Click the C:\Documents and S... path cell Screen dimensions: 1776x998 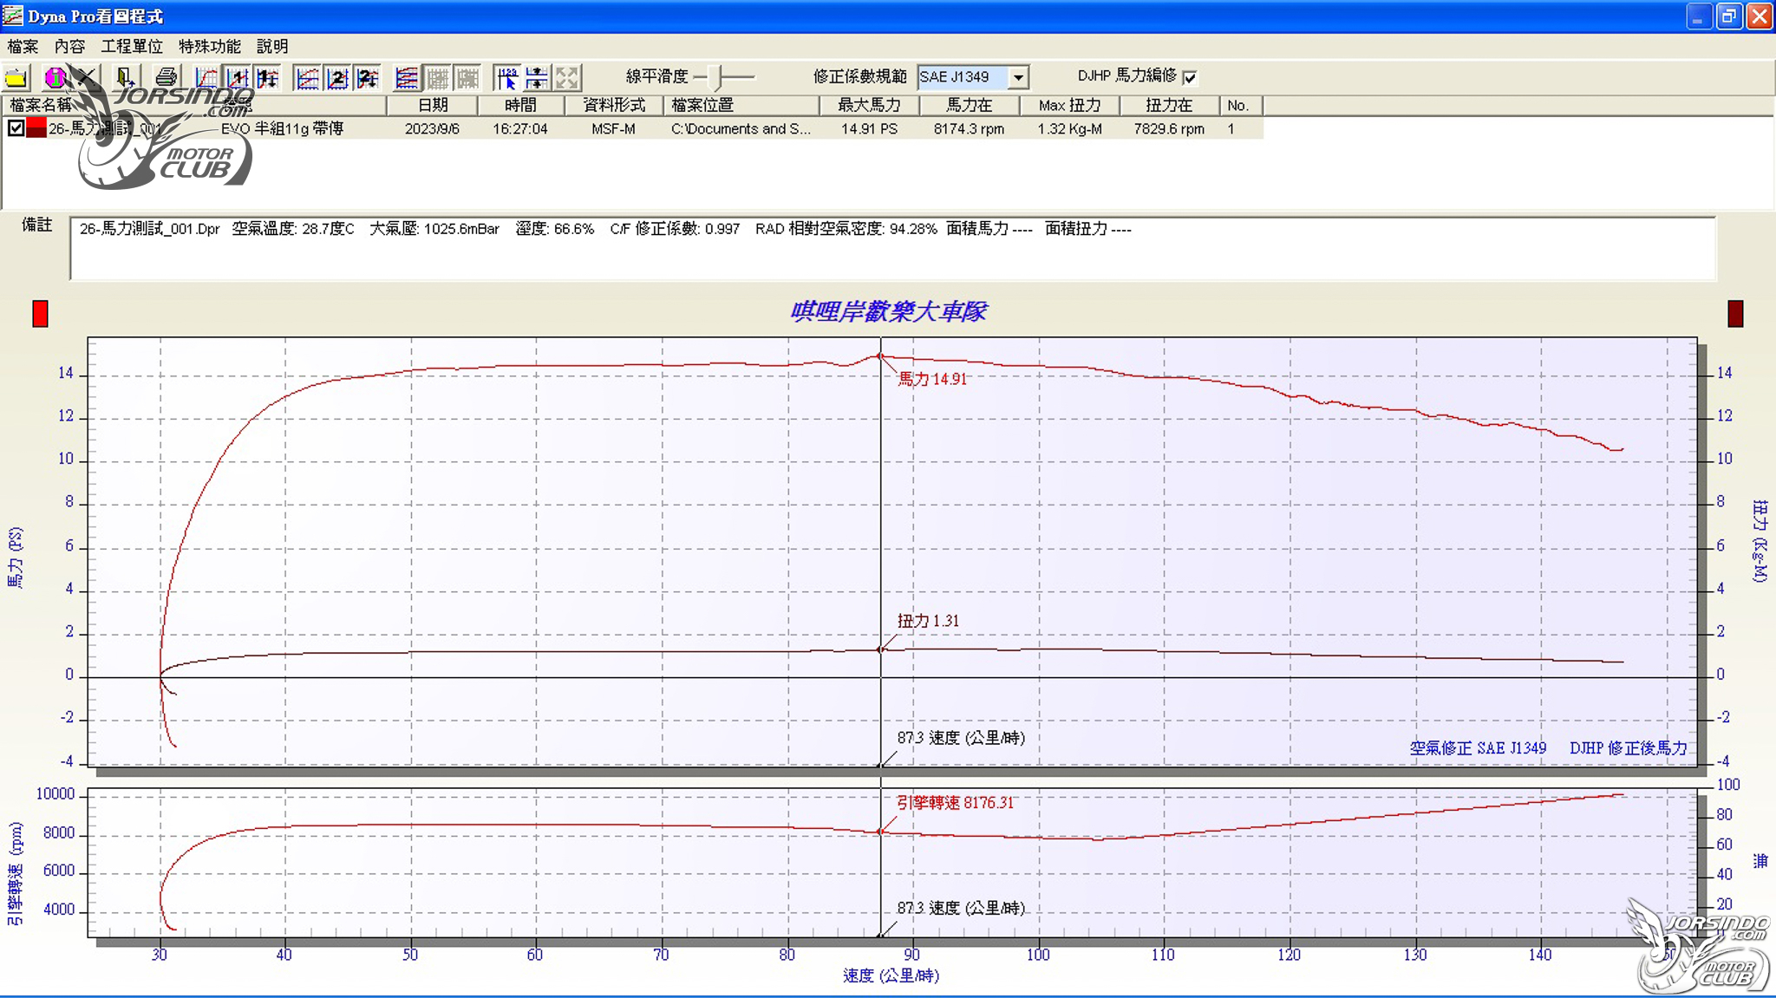click(x=741, y=128)
